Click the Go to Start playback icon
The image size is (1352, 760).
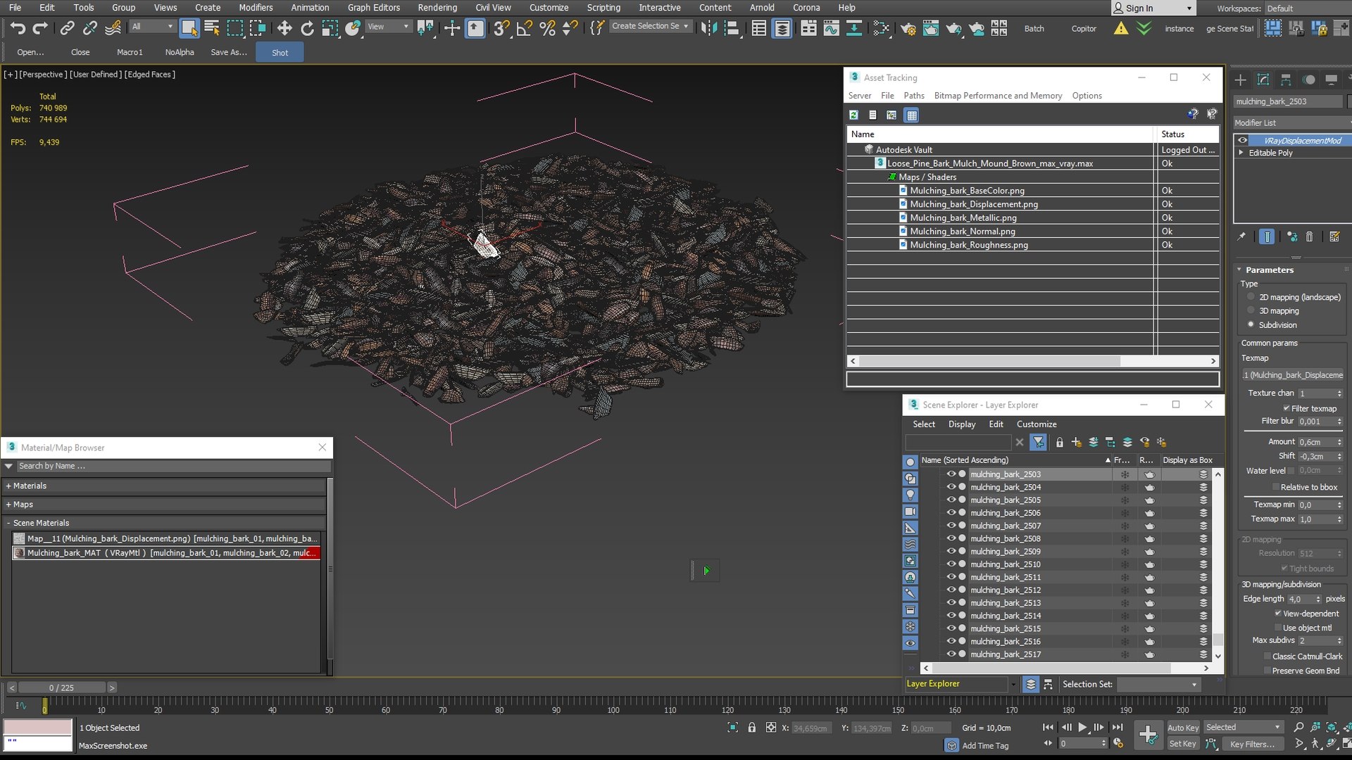(x=1048, y=727)
